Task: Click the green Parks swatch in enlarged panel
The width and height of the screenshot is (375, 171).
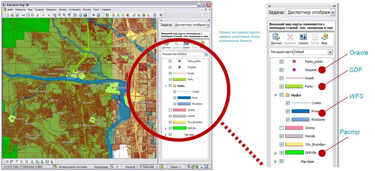Action: (294, 86)
